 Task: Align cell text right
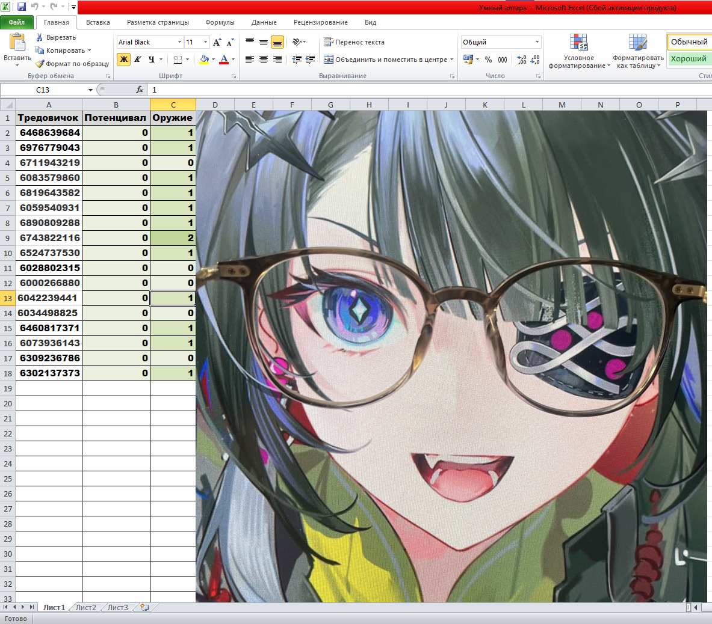[277, 60]
